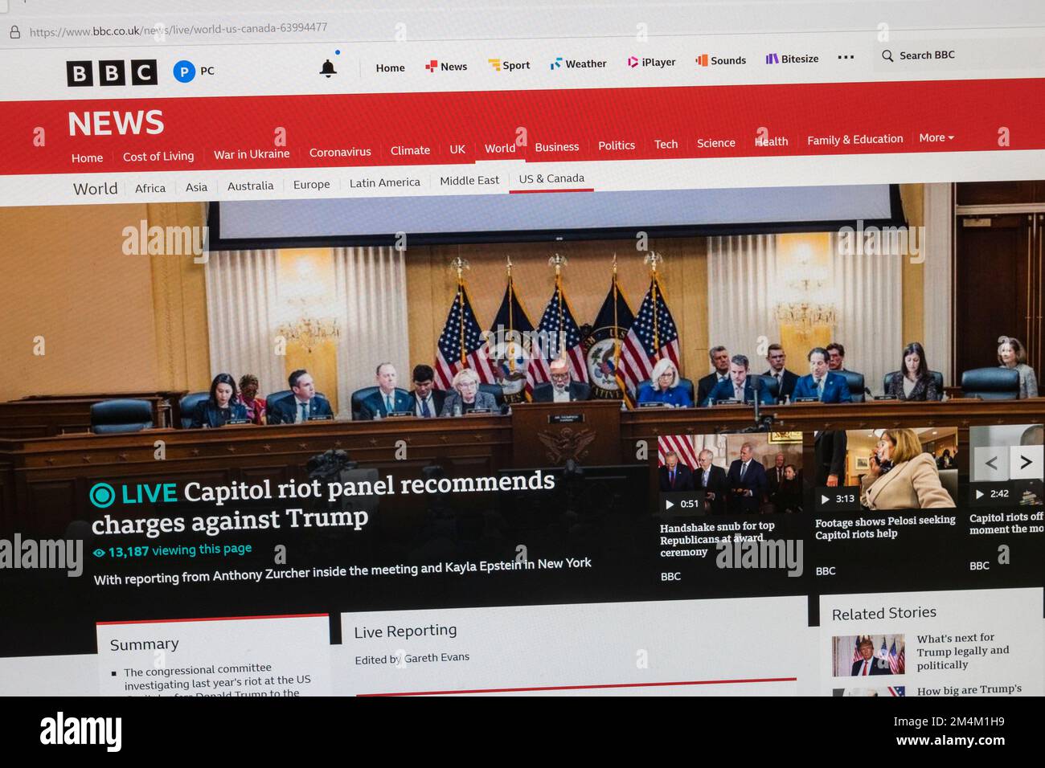Viewport: 1045px width, 768px height.
Task: Go to previous video carousel arrow
Action: tap(991, 463)
